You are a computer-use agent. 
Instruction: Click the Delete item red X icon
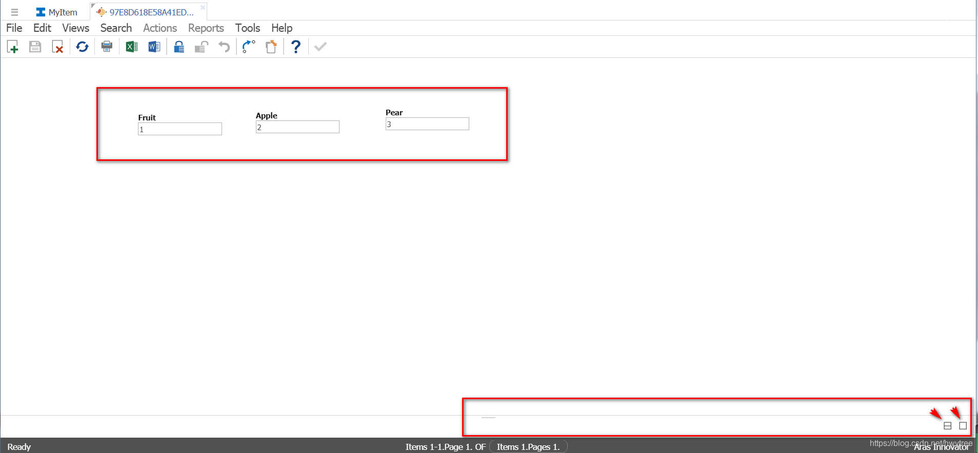click(57, 47)
